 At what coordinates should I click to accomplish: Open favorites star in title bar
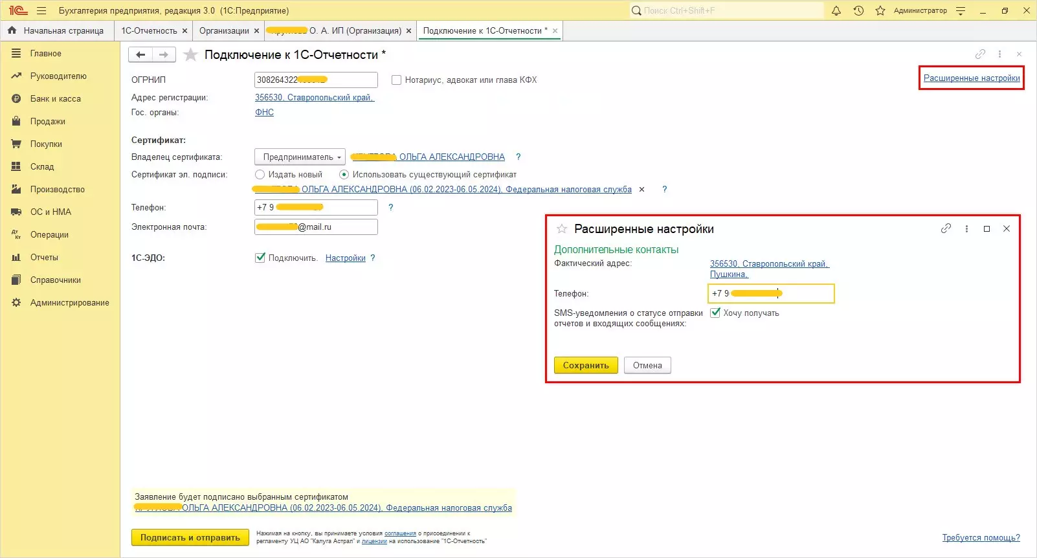[x=880, y=10]
